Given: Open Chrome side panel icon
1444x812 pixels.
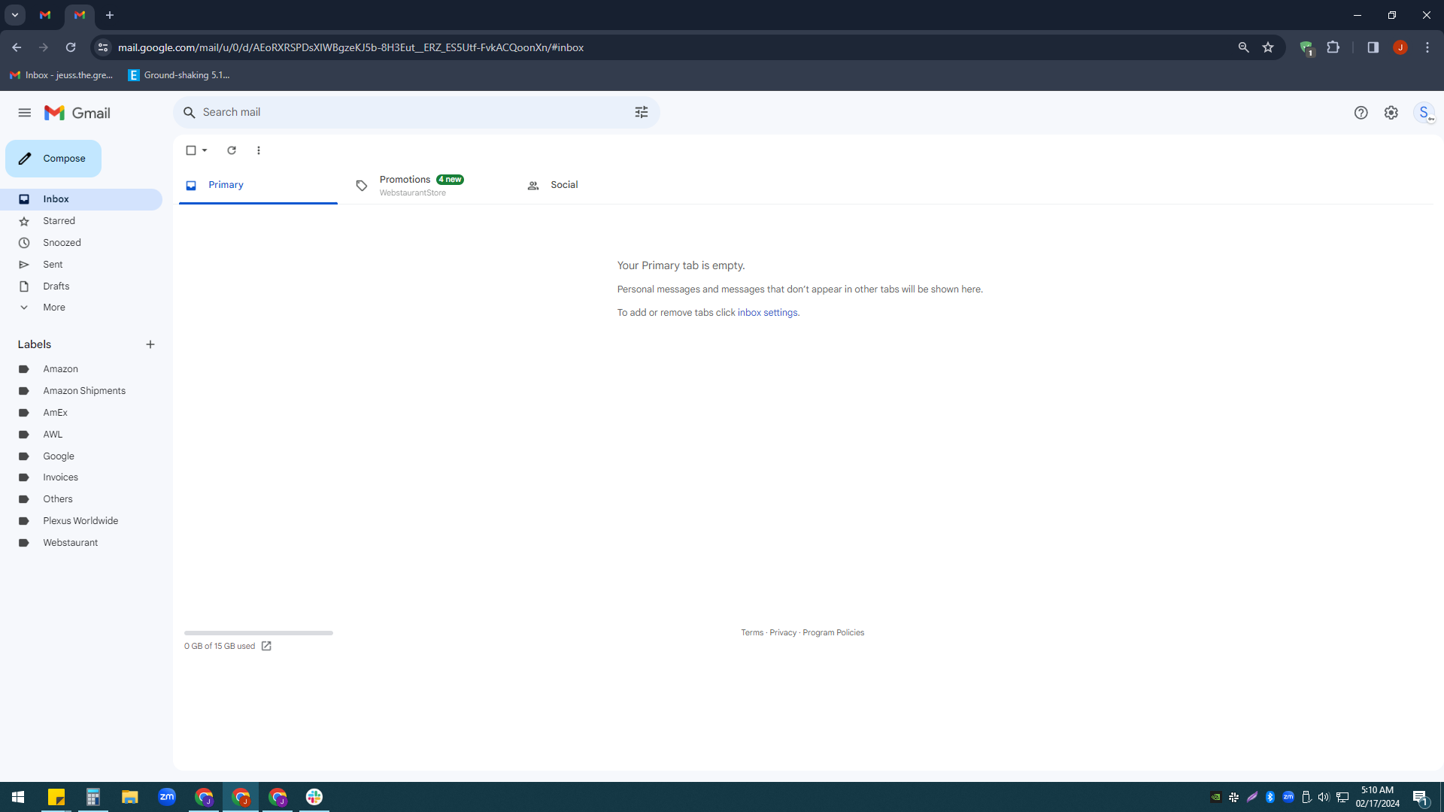Looking at the screenshot, I should pyautogui.click(x=1373, y=47).
